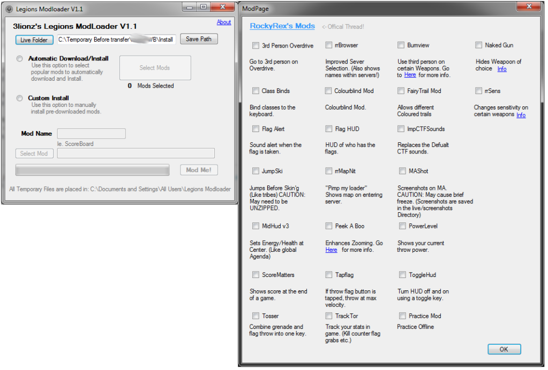The image size is (548, 370).
Task: Click the Live Folder button
Action: pyautogui.click(x=34, y=40)
